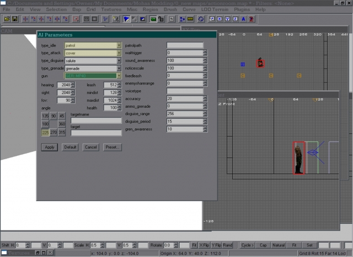Open the Textures menu
353x257 pixels.
111,9
